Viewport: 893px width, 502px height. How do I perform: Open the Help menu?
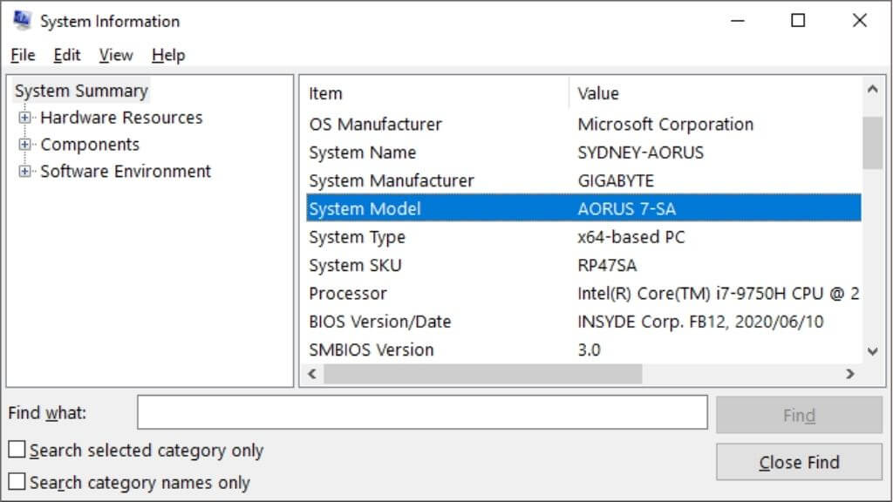pos(167,55)
